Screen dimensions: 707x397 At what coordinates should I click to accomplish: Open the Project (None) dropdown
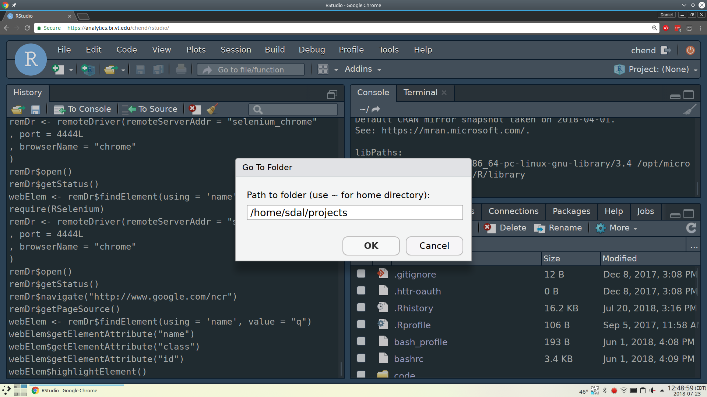tap(656, 69)
